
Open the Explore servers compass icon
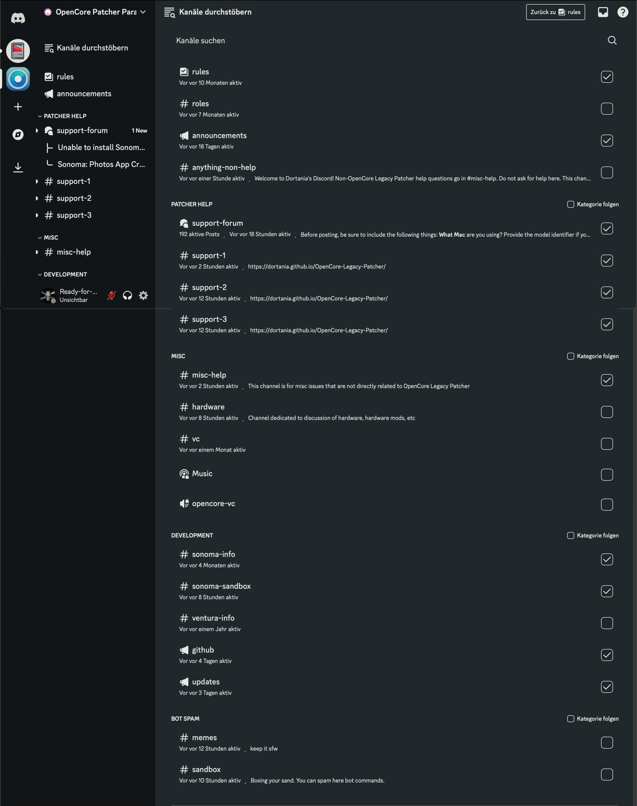coord(18,134)
